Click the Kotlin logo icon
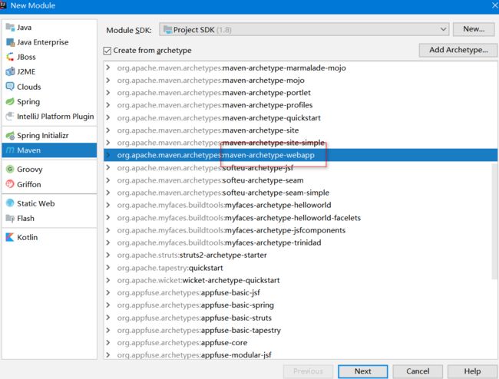 tap(10, 237)
